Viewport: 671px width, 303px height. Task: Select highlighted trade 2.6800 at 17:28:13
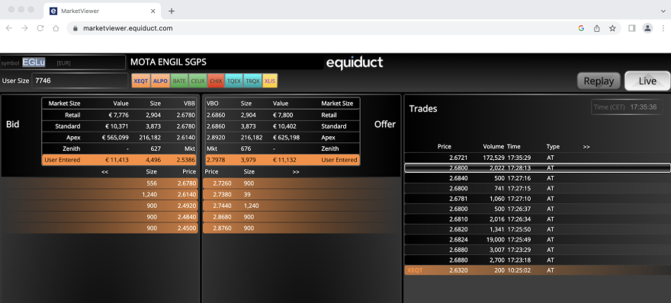pyautogui.click(x=538, y=168)
